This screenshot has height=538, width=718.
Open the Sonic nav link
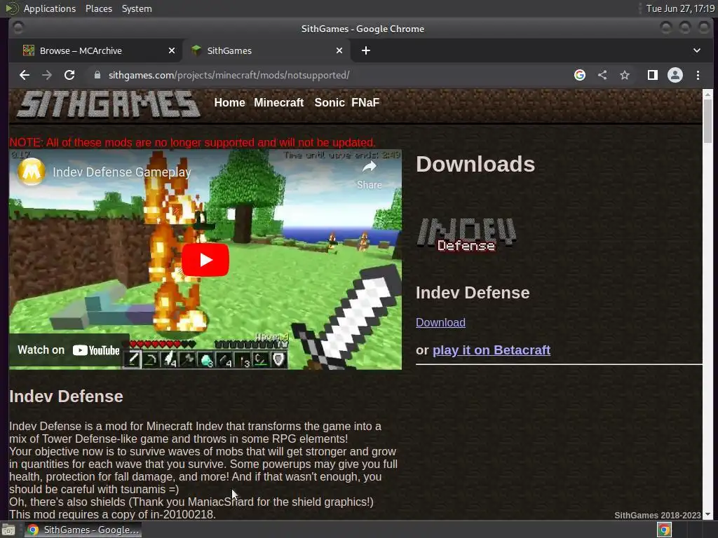coord(330,102)
